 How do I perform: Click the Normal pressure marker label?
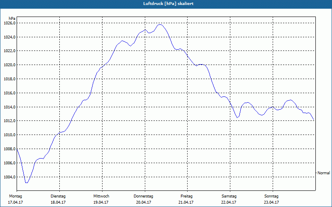[x=324, y=173]
